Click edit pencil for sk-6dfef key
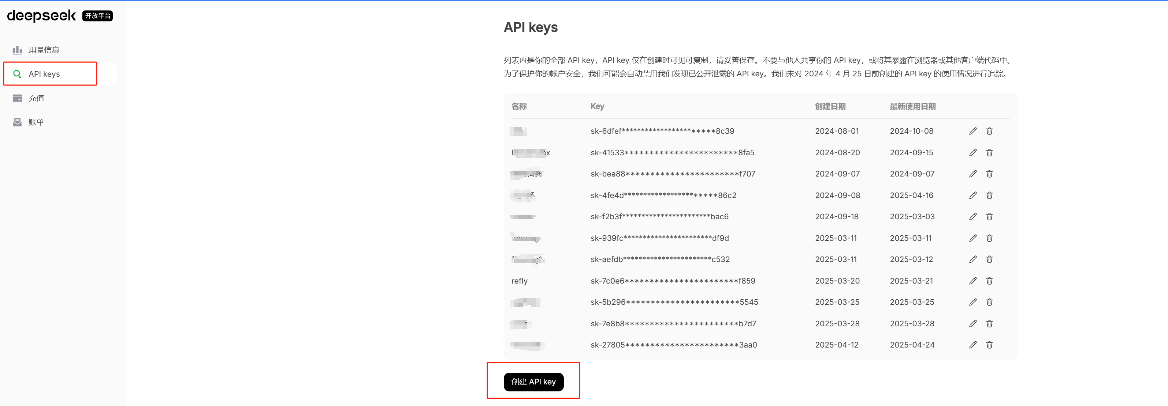Image resolution: width=1168 pixels, height=406 pixels. click(x=972, y=131)
